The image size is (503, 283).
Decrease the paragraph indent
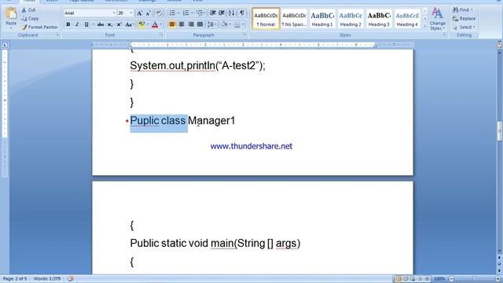(x=212, y=13)
